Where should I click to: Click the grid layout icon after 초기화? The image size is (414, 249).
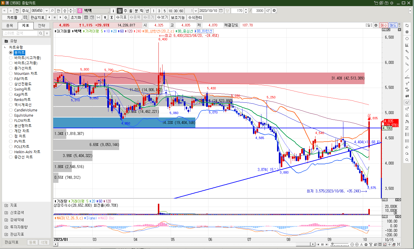pos(86,17)
